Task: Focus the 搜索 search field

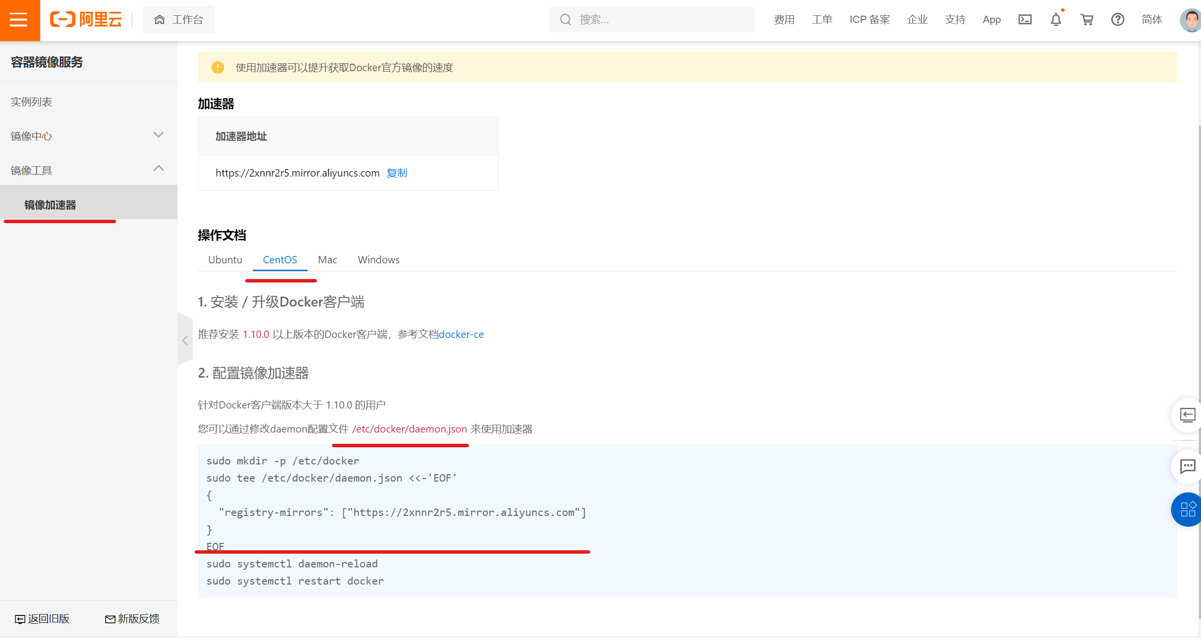Action: pyautogui.click(x=652, y=20)
